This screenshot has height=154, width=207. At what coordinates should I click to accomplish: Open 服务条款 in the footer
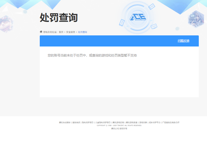point(76,123)
